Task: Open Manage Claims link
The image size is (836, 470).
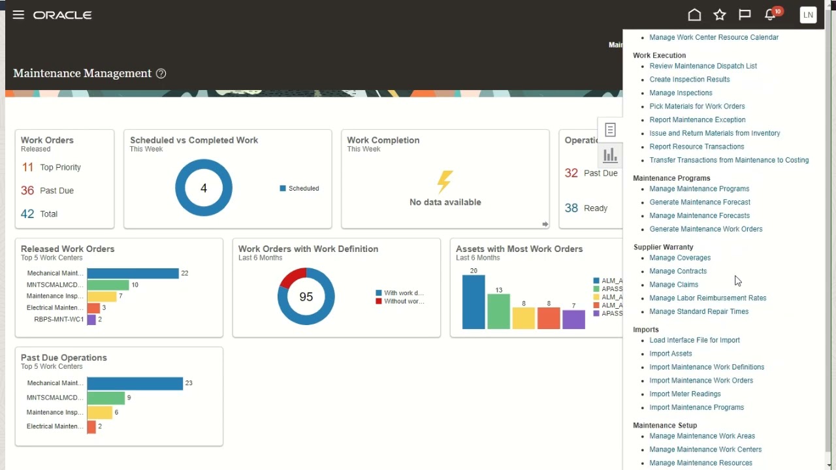Action: pos(674,285)
